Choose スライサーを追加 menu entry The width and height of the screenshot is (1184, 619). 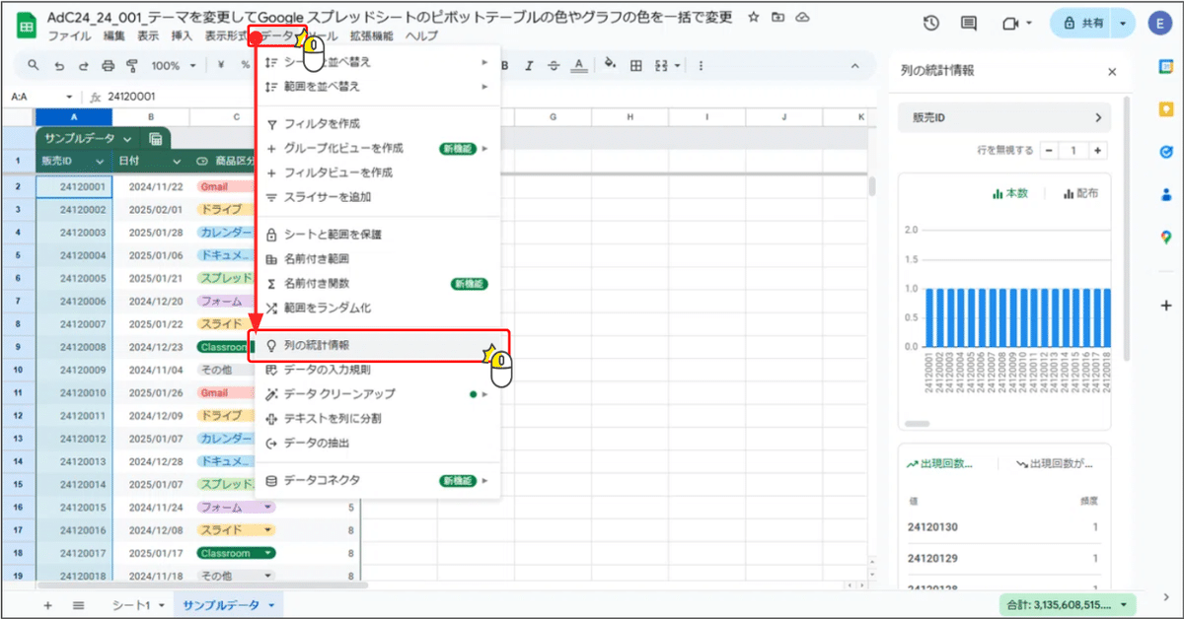point(378,197)
